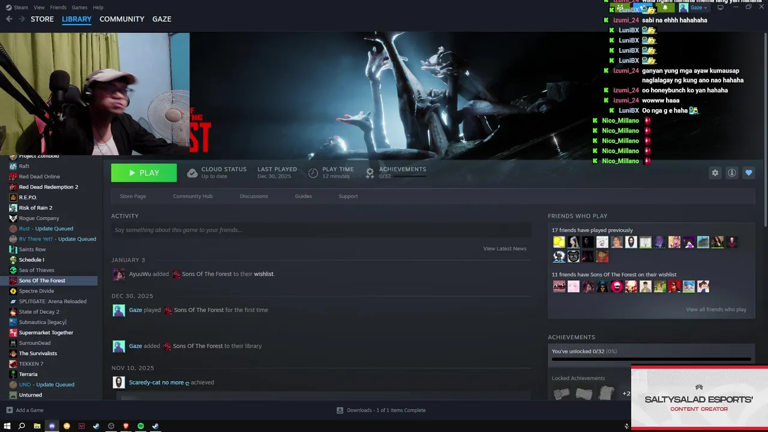Click the Add a Game button text
Screen dimensions: 768x432
pos(29,410)
